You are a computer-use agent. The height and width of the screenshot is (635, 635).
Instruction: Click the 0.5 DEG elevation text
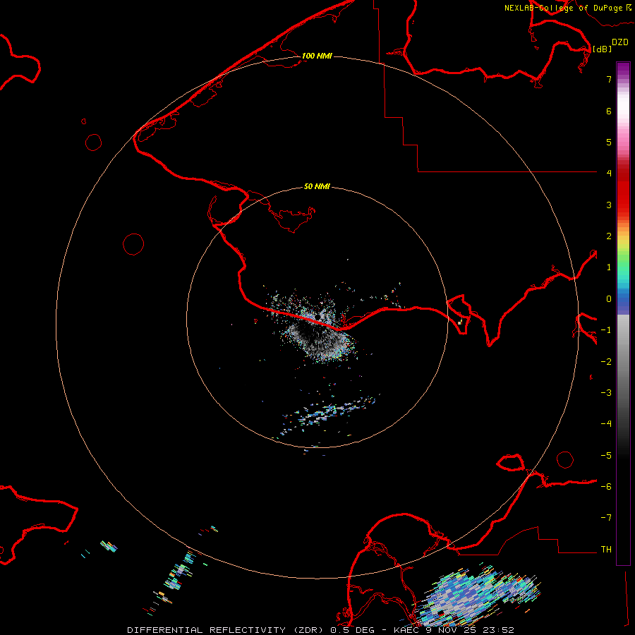click(x=353, y=630)
